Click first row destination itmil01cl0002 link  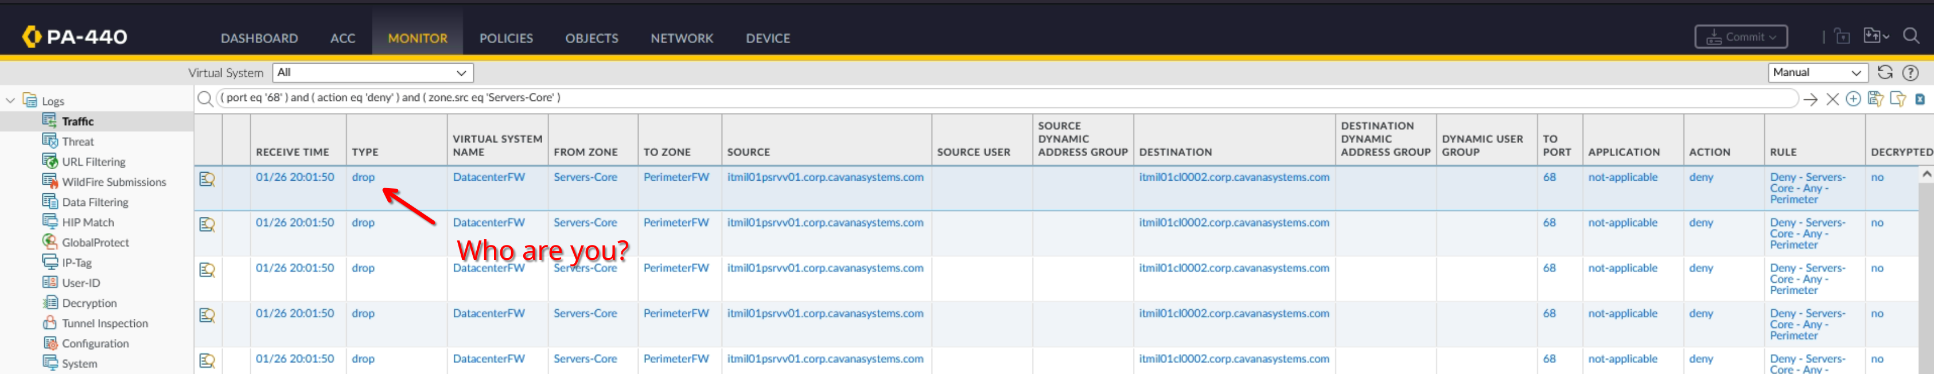pos(1233,177)
